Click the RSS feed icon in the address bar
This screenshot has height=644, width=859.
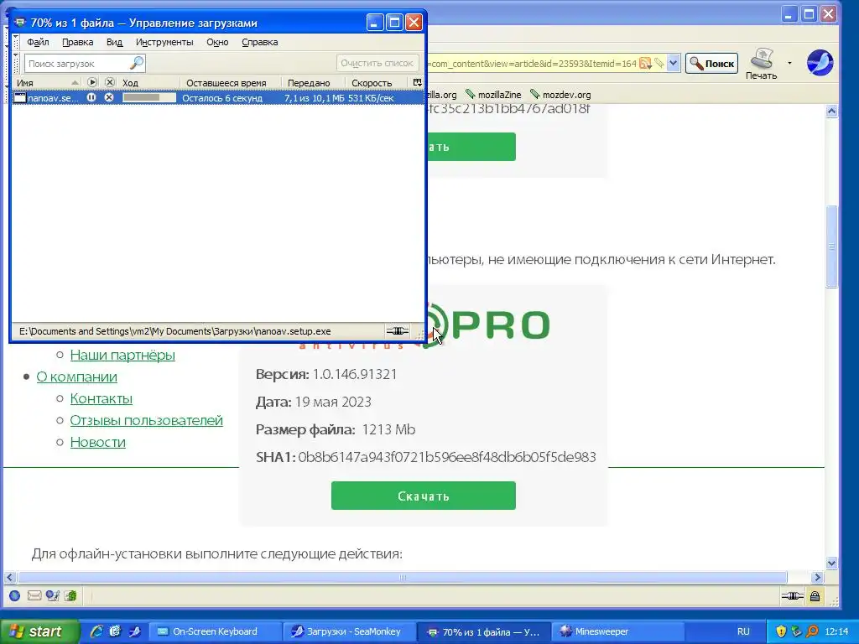point(645,63)
